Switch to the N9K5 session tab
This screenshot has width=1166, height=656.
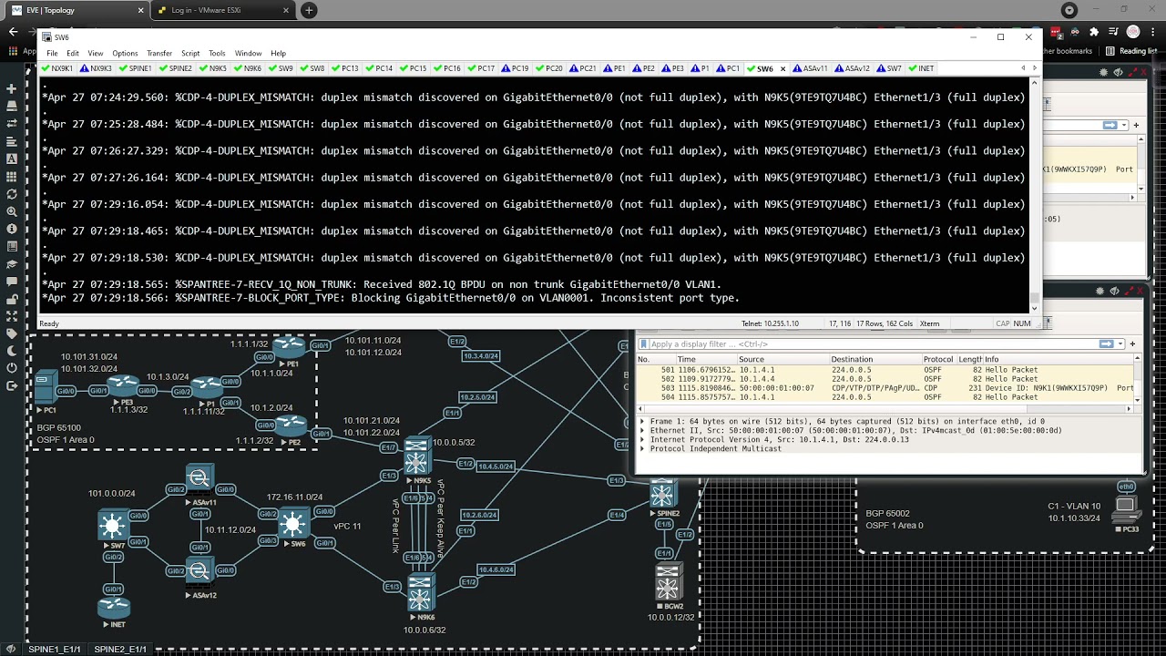(212, 68)
